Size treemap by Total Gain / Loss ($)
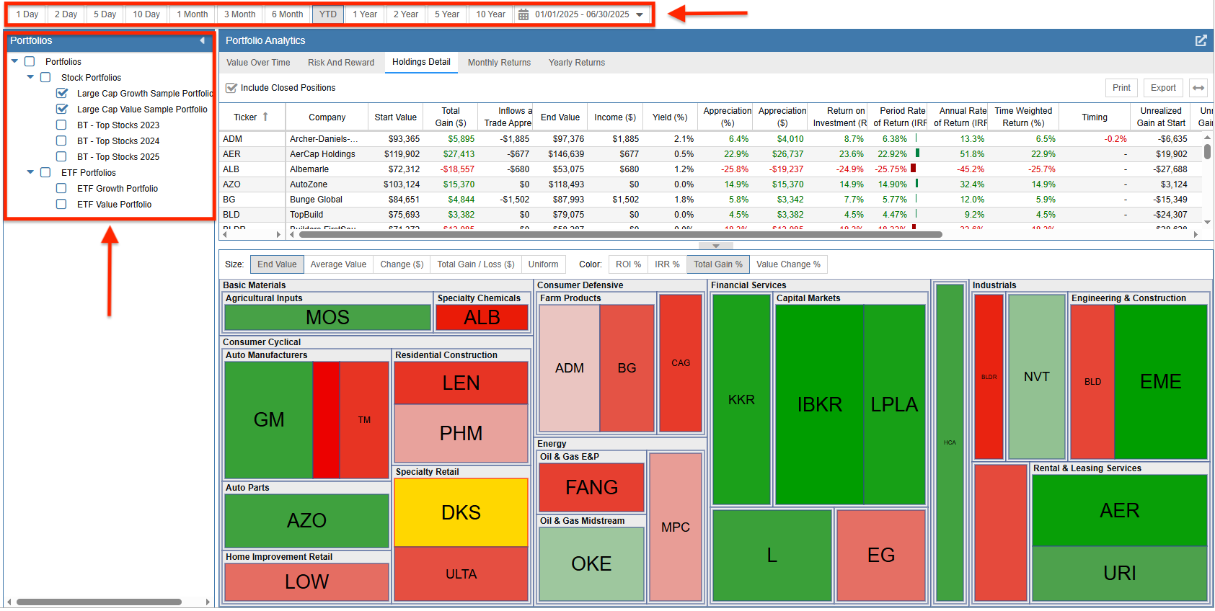This screenshot has height=611, width=1215. click(x=476, y=264)
